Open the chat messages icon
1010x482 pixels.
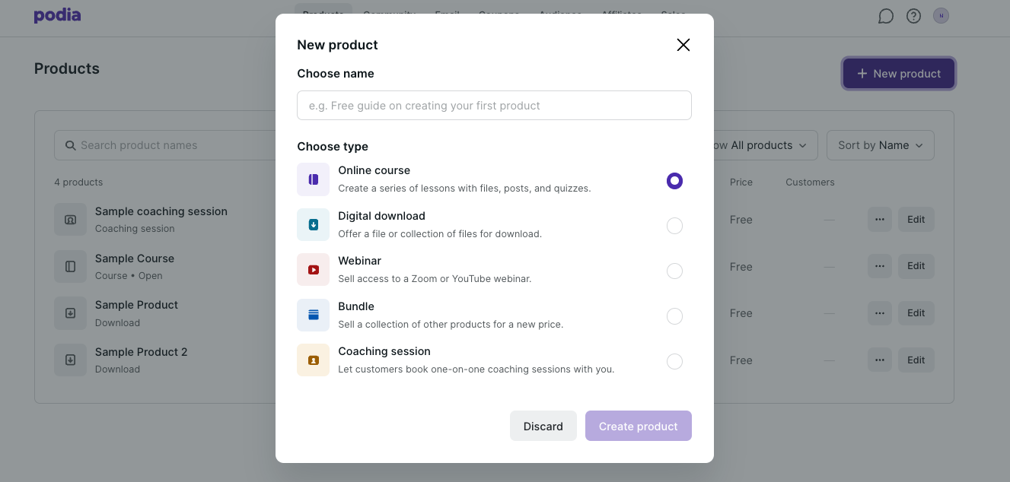[885, 16]
